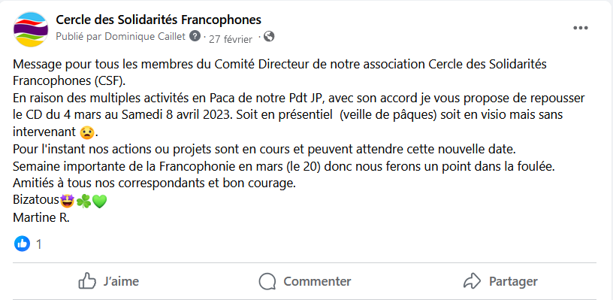This screenshot has height=300, width=613.
Task: Click the speech bubble Commenter icon
Action: 267,281
